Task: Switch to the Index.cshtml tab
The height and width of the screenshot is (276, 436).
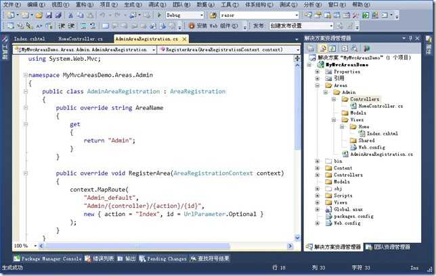Action: pos(29,38)
